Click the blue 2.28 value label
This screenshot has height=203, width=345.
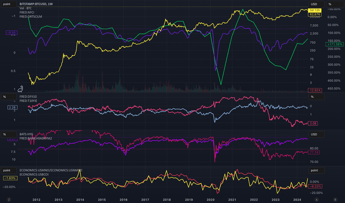pyautogui.click(x=12, y=107)
